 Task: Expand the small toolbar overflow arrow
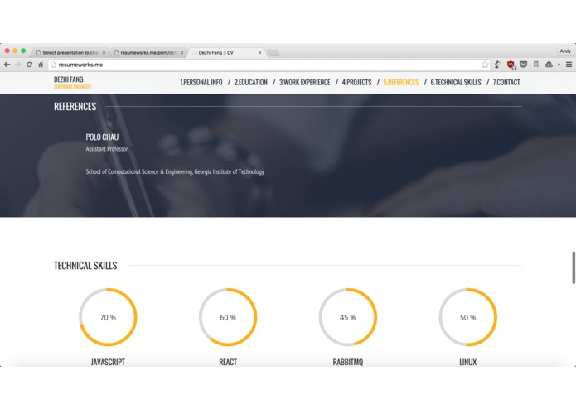(x=559, y=65)
